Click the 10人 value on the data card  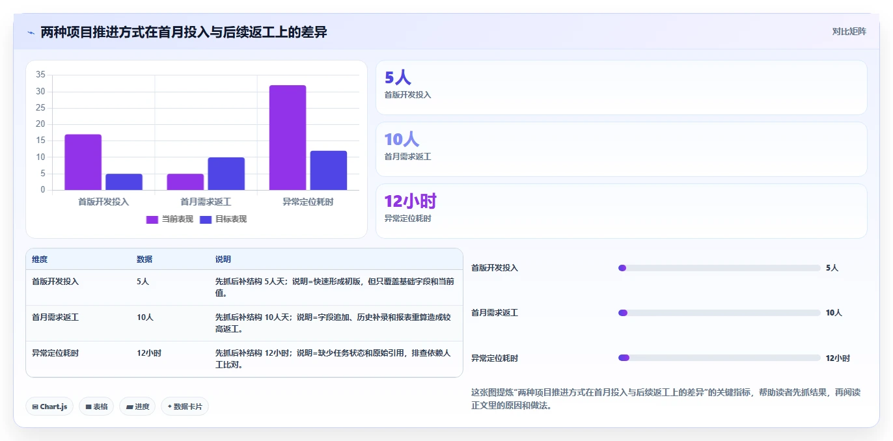402,139
